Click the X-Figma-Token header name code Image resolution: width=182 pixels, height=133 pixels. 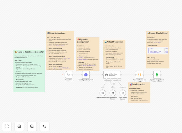[x=60, y=46]
